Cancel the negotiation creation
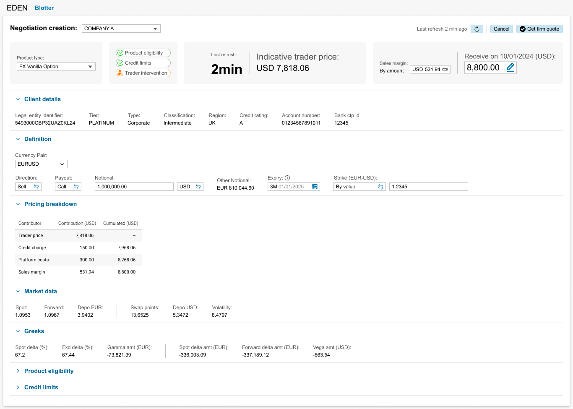Screen dimensions: 573x409 pos(501,29)
